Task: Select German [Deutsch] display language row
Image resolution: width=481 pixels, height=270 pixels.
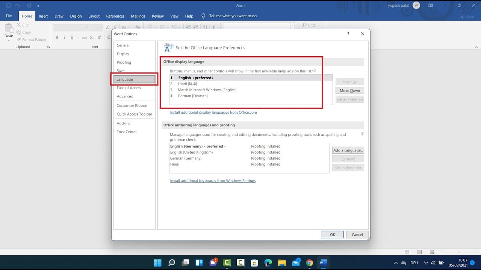Action: (x=251, y=96)
